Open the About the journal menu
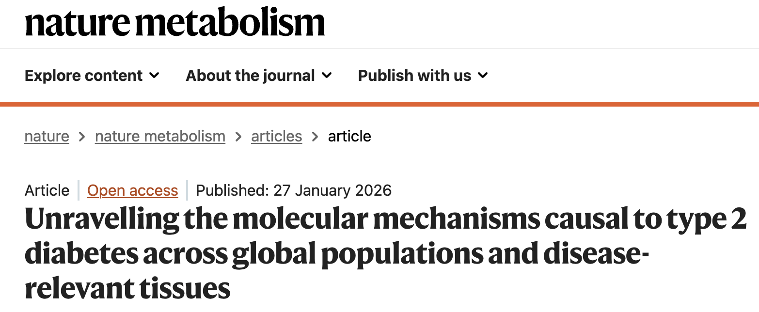759x312 pixels. point(250,76)
